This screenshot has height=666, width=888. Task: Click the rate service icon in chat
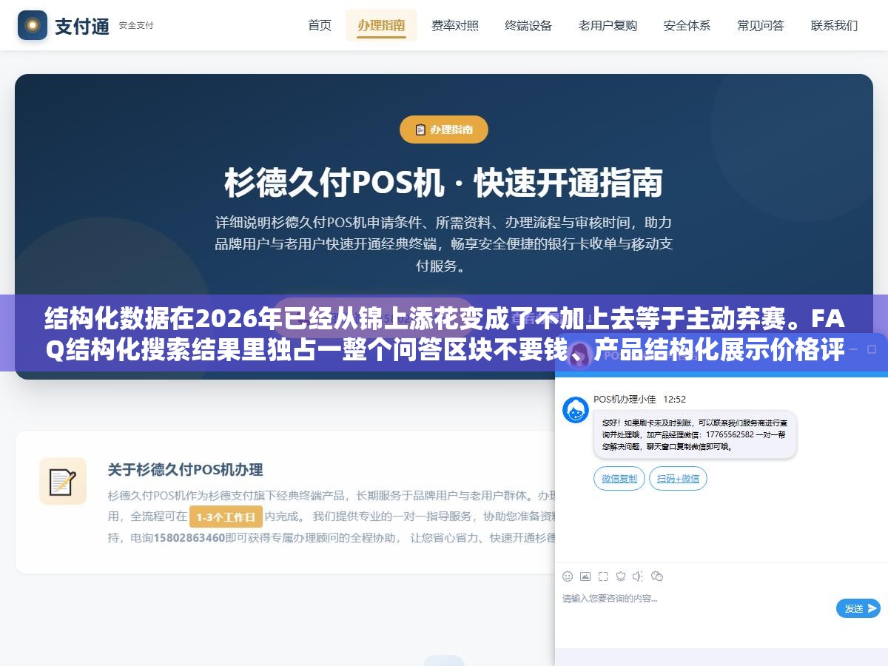tap(621, 576)
